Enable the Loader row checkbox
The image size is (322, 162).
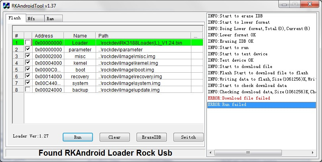[x=28, y=43]
